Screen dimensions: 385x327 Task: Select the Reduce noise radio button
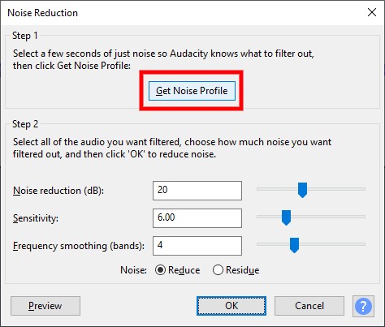tap(160, 270)
